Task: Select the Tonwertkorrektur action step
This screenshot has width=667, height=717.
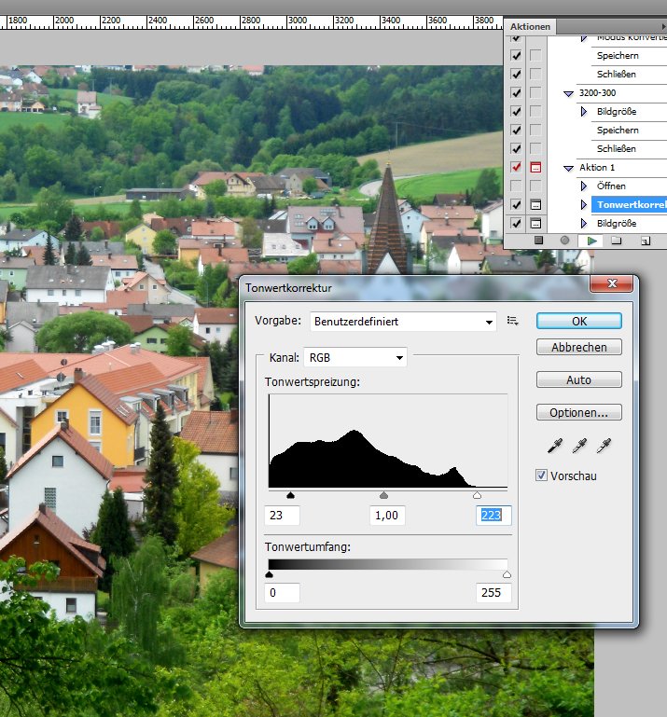Action: [629, 204]
